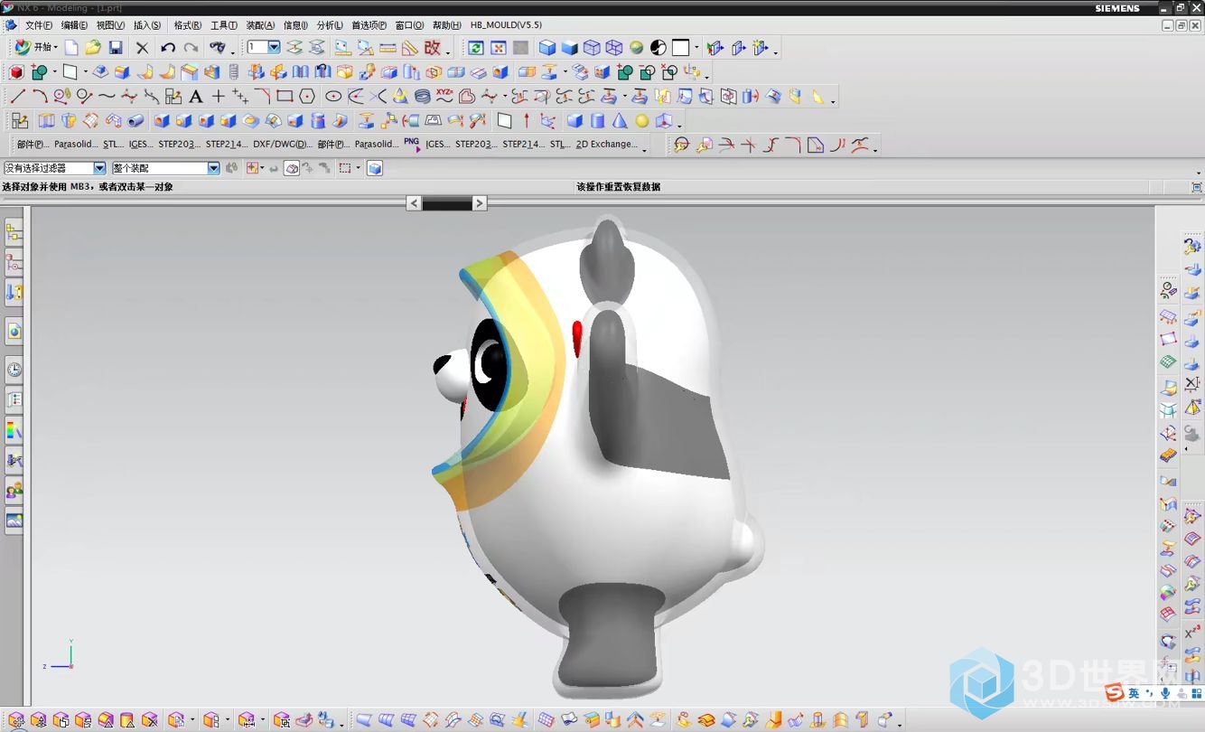Select the Ellipse curve tool

click(x=333, y=96)
